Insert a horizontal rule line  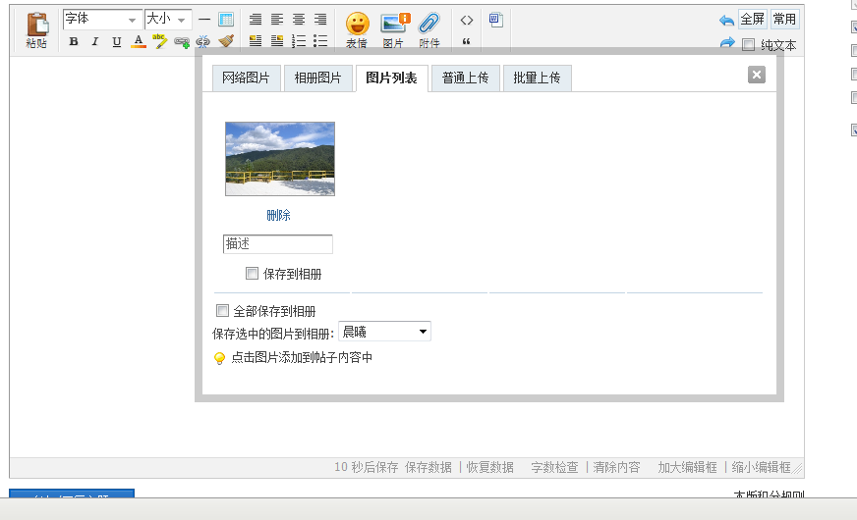click(204, 20)
